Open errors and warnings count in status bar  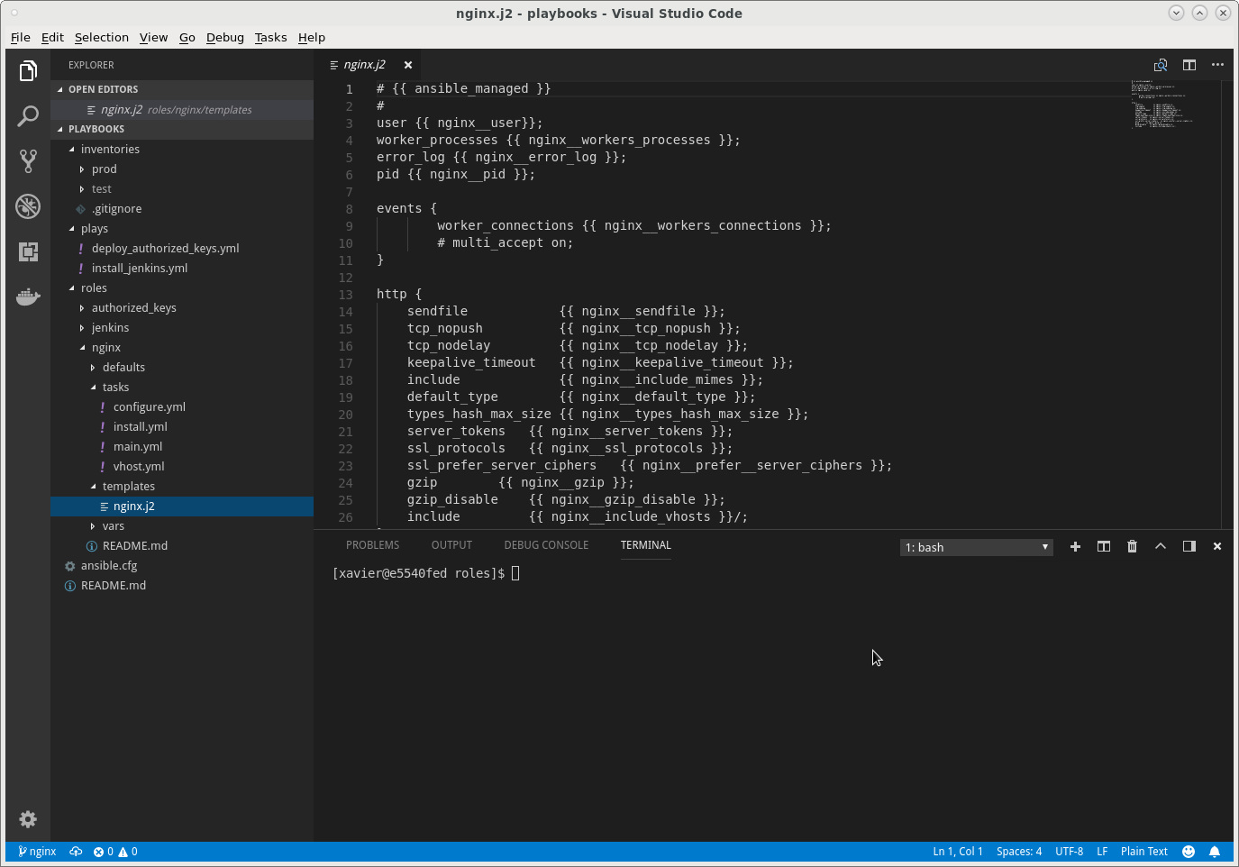(x=115, y=852)
